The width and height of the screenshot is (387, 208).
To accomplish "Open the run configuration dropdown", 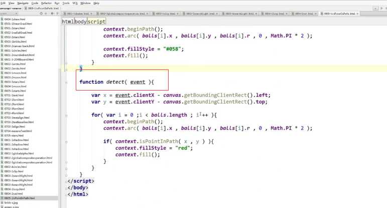I will 375,8.
